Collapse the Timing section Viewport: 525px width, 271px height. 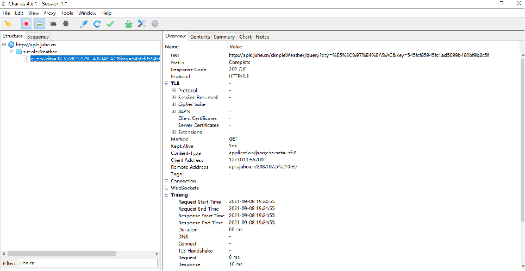[x=166, y=195]
